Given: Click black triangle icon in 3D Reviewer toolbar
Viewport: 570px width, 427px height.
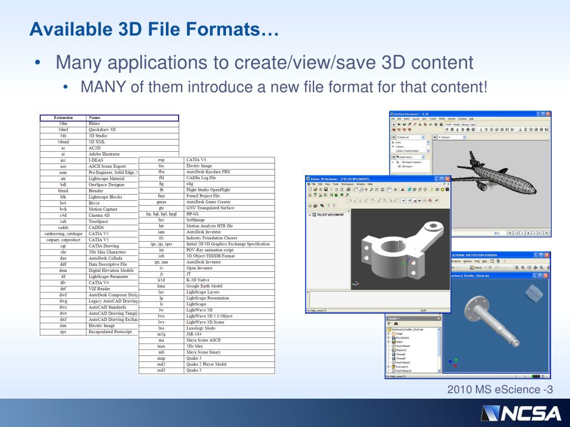Looking at the screenshot, I should (402, 190).
